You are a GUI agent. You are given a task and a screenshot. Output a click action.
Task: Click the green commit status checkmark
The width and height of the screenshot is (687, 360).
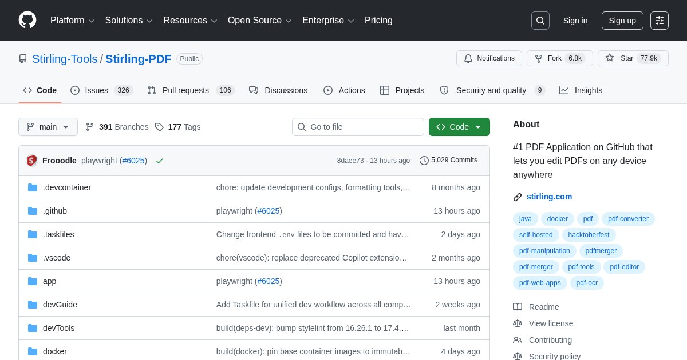[x=160, y=161]
